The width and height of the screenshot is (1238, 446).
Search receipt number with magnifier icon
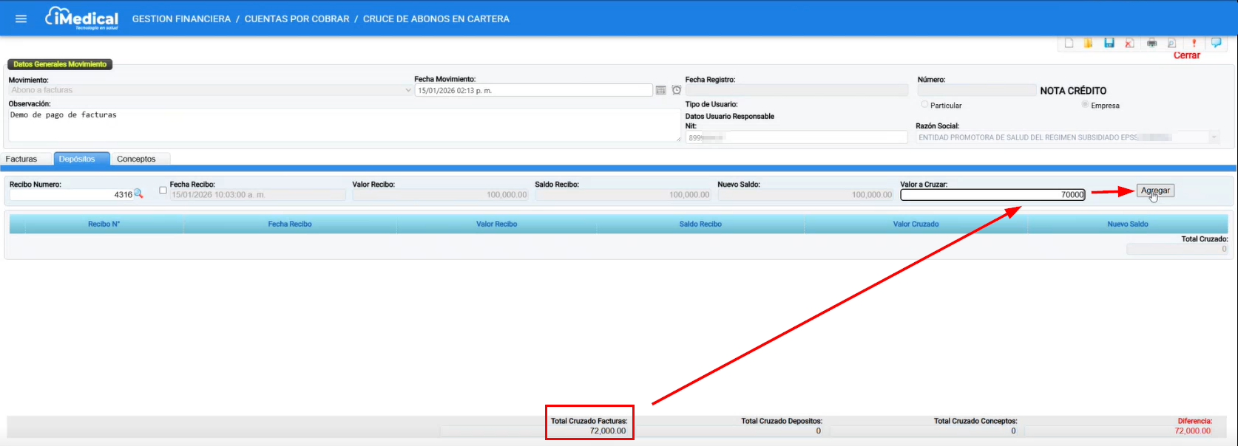[138, 194]
